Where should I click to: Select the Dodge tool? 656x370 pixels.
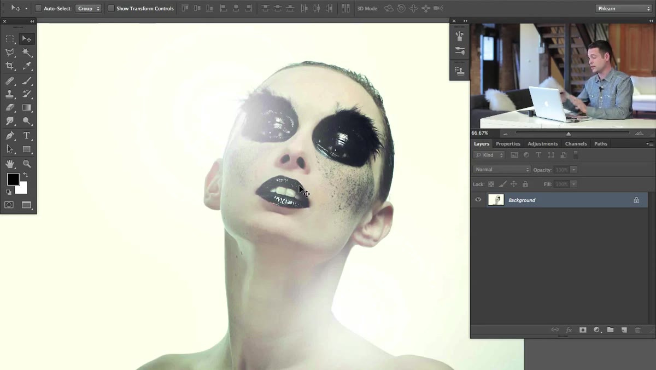click(x=26, y=121)
